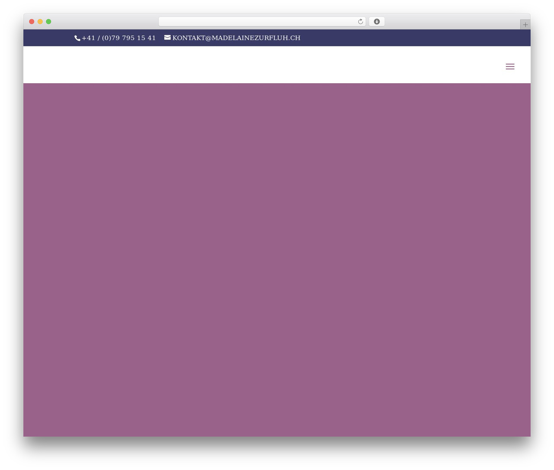Open the hamburger navigation menu
554x470 pixels.
click(510, 66)
